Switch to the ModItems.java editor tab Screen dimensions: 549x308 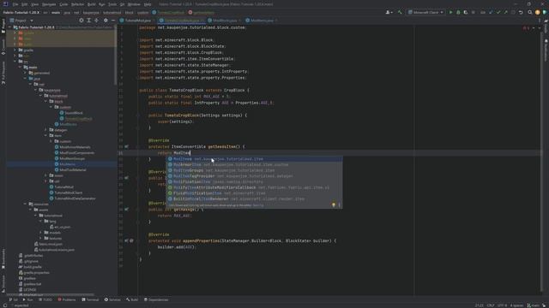click(x=262, y=21)
